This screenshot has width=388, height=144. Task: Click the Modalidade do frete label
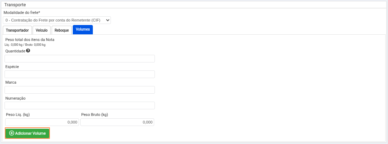[x=22, y=12]
